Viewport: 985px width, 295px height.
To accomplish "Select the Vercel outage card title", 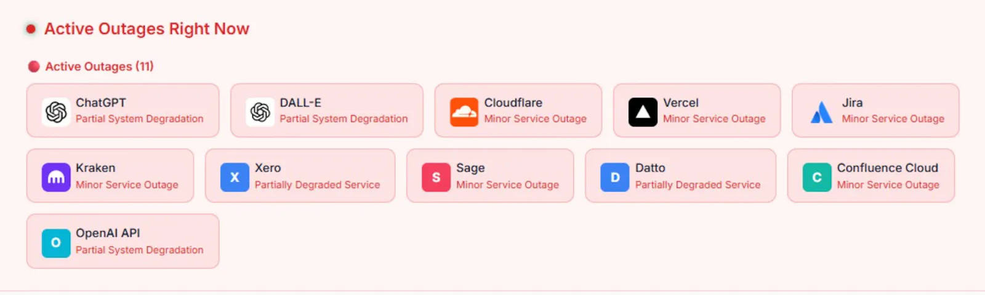I will point(681,103).
